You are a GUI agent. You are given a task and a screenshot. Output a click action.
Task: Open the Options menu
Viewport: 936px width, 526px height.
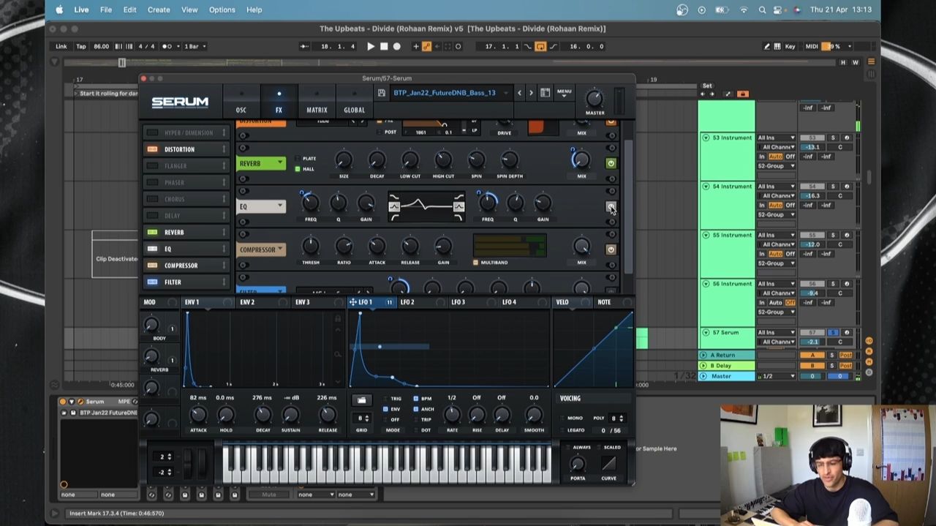click(222, 10)
